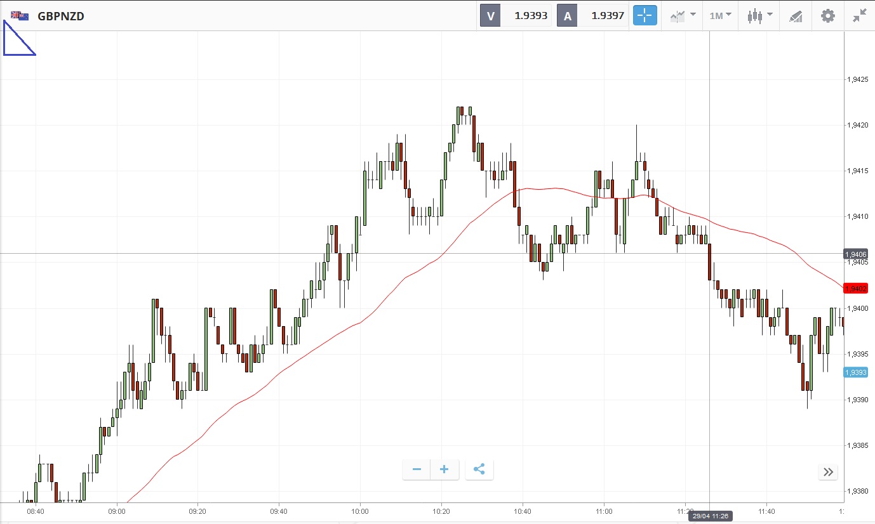The height and width of the screenshot is (524, 875).
Task: Click the grey 1,9406 crosshair price tag
Action: [855, 254]
